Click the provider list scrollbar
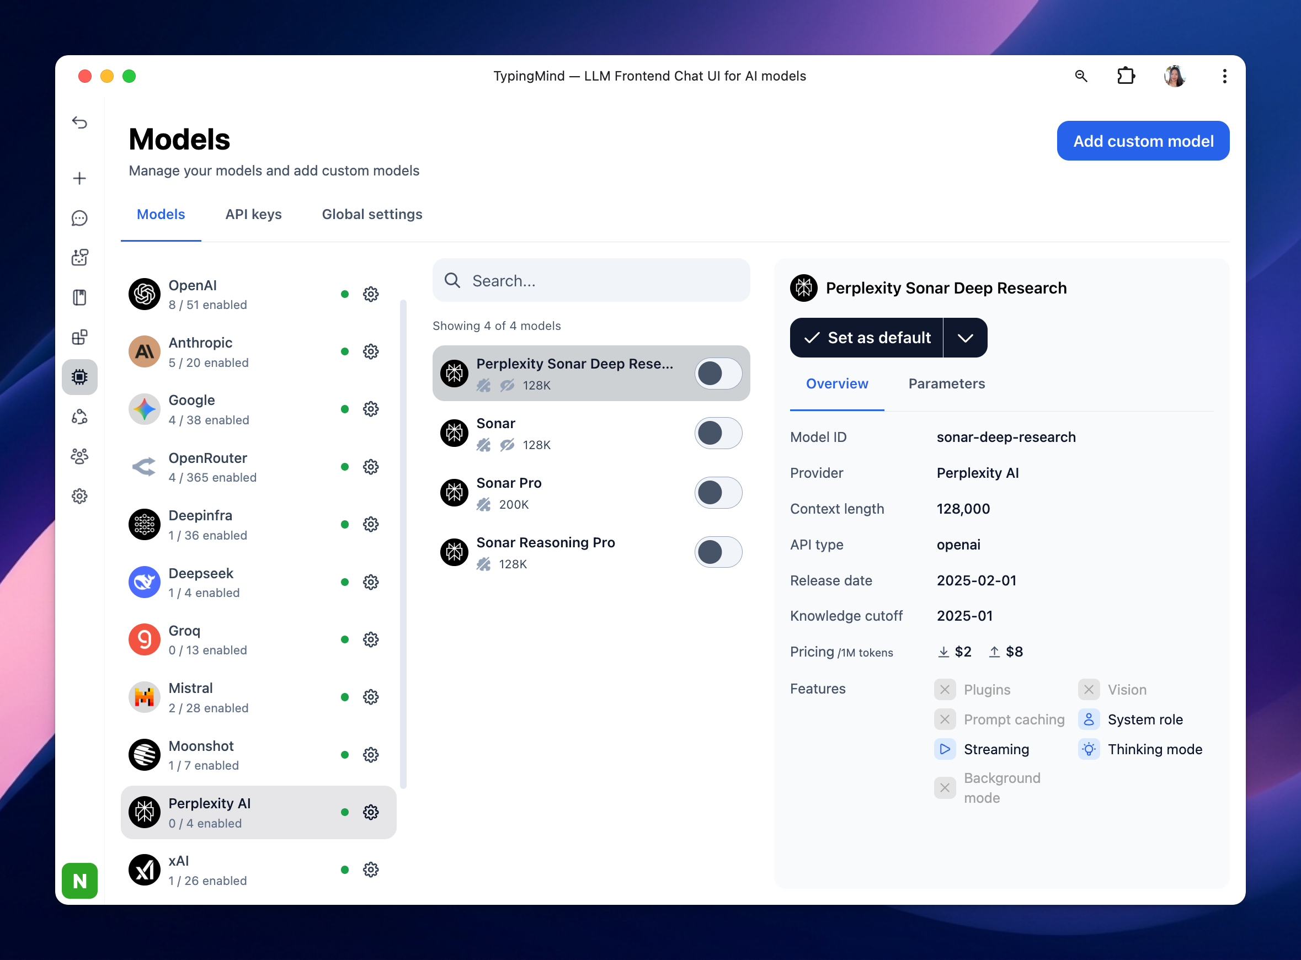The height and width of the screenshot is (960, 1301). coord(403,545)
